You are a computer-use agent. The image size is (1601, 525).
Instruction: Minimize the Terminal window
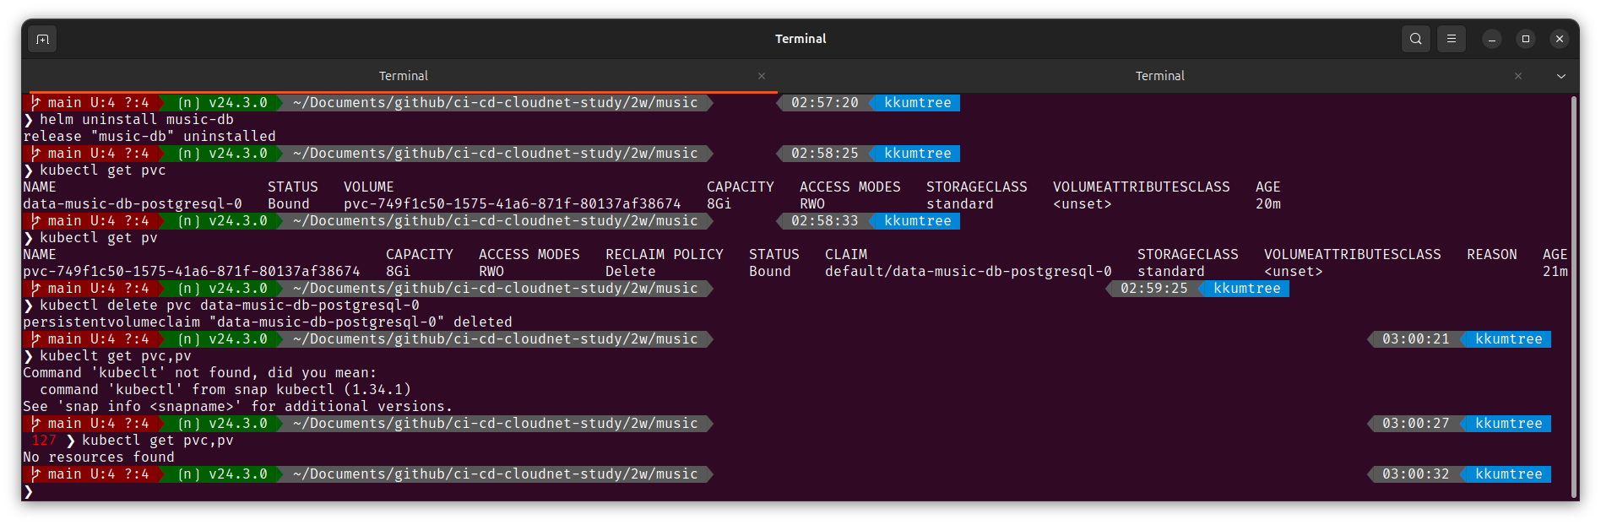[1492, 39]
